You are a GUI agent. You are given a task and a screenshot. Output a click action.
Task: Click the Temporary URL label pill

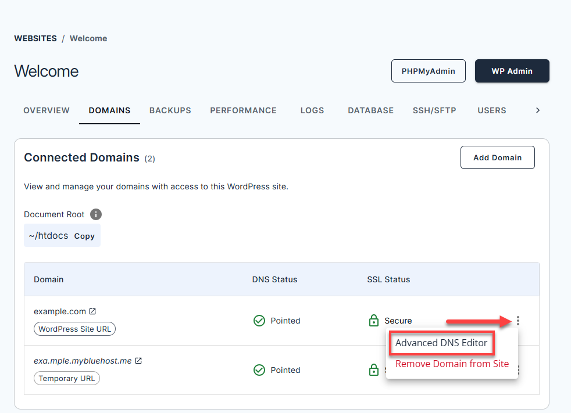[x=66, y=378]
